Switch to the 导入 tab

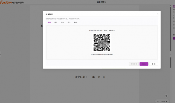[x=69, y=23]
